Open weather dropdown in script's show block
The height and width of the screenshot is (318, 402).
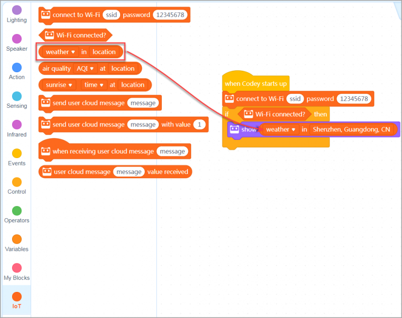click(x=280, y=129)
